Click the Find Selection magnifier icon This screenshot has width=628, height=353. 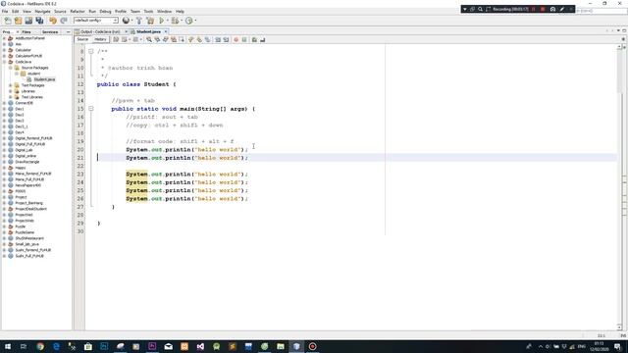pos(149,39)
